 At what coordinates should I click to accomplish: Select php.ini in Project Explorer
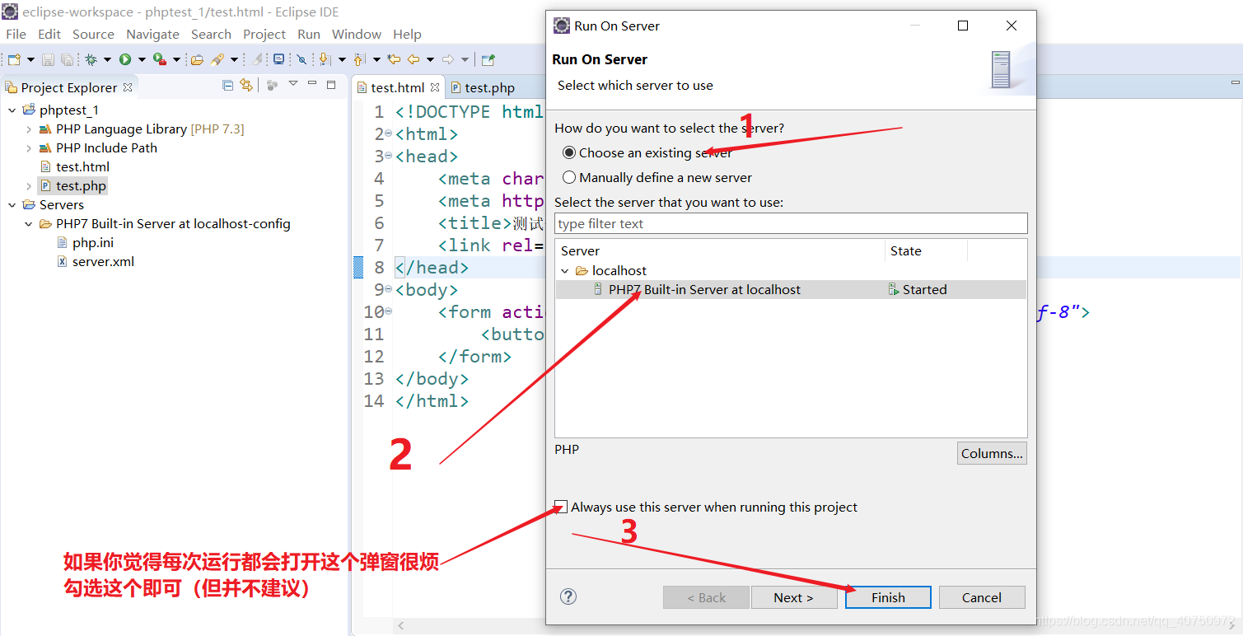click(93, 242)
